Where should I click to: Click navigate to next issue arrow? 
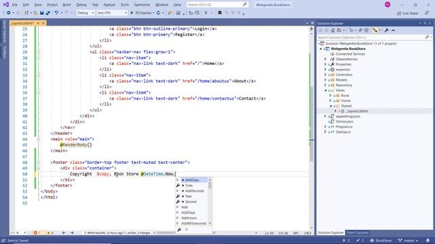point(72,233)
